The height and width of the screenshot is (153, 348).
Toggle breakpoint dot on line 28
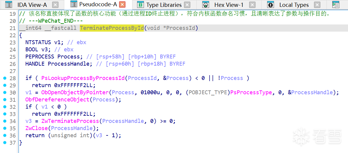(x=5, y=78)
